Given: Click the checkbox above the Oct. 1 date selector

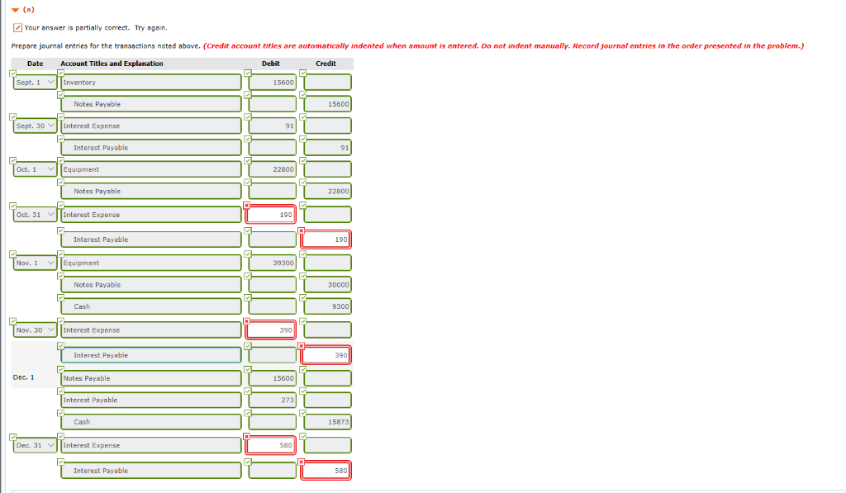Looking at the screenshot, I should pos(11,161).
